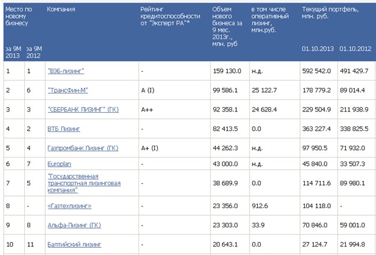Click the Текущий портфель header
The width and height of the screenshot is (376, 255).
[x=330, y=13]
